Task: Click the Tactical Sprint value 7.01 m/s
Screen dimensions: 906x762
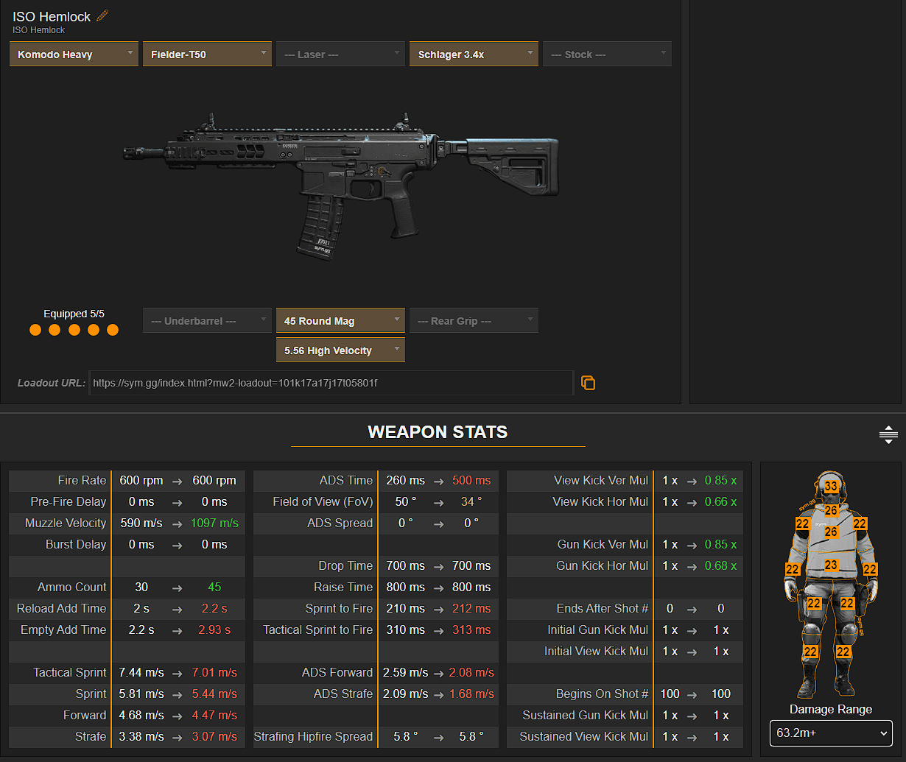Action: 214,672
